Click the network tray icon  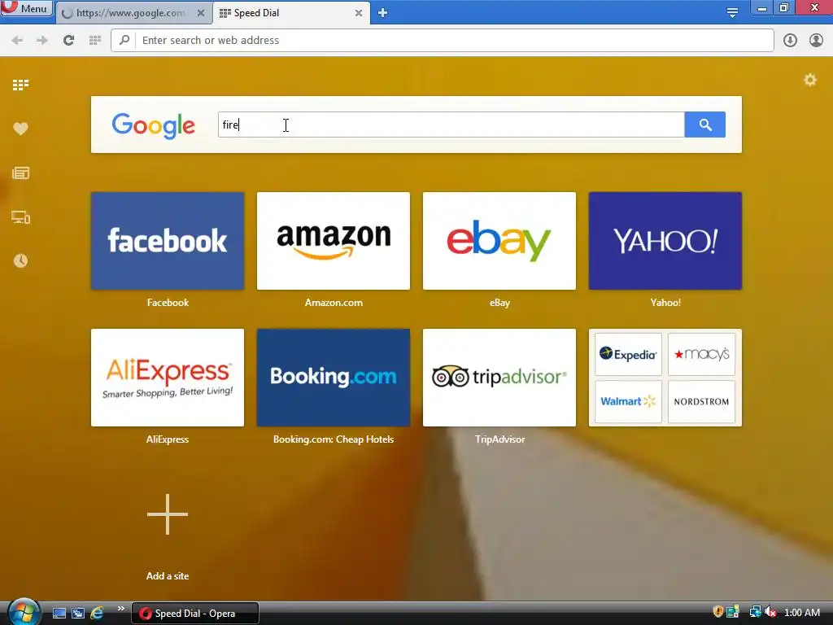point(754,612)
